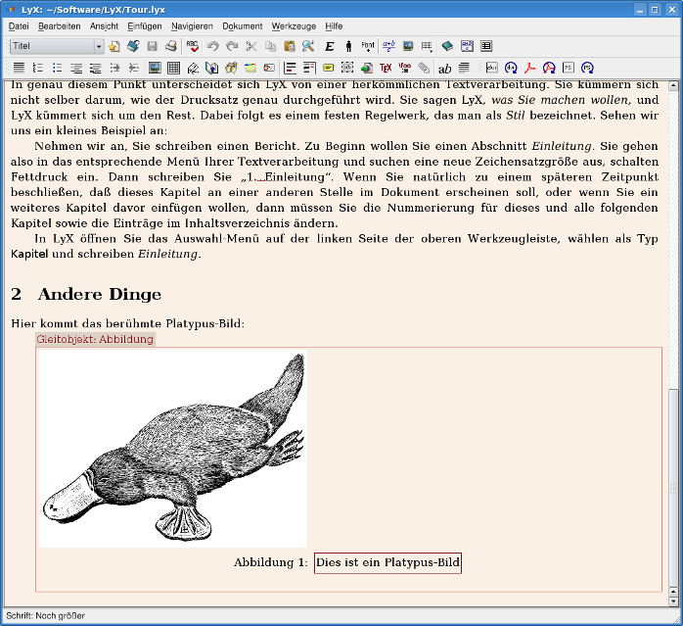Click the bottom scrollbar down arrow
Image resolution: width=683 pixels, height=626 pixels.
(x=673, y=602)
